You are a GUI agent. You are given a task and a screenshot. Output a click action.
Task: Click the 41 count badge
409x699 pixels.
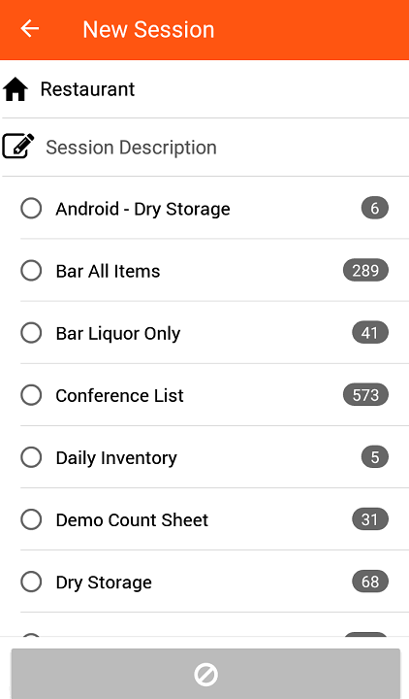coord(370,333)
